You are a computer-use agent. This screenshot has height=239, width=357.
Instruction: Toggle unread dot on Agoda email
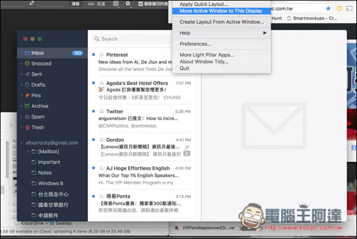(x=93, y=83)
